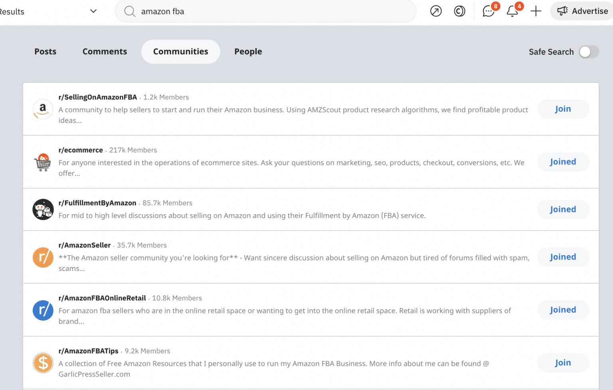Open the chat messages icon
Viewport: 613px width, 390px height.
488,11
